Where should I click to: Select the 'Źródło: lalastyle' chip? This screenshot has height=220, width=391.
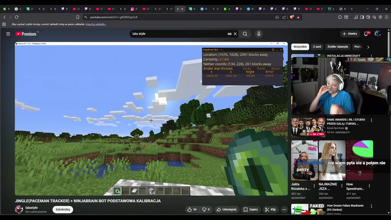[338, 47]
